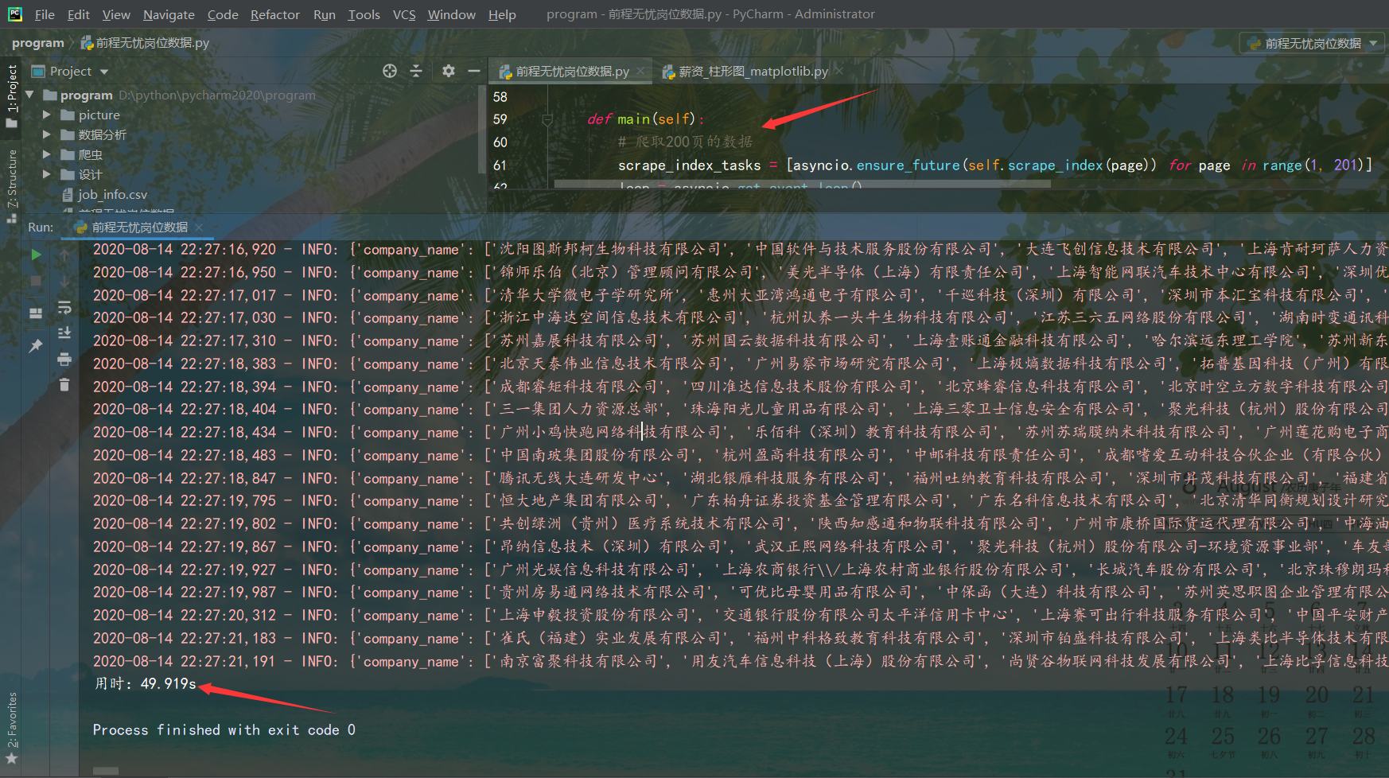This screenshot has height=778, width=1389.
Task: Click Python icon on Run tab 前程无忧岗位数据
Action: click(x=80, y=228)
